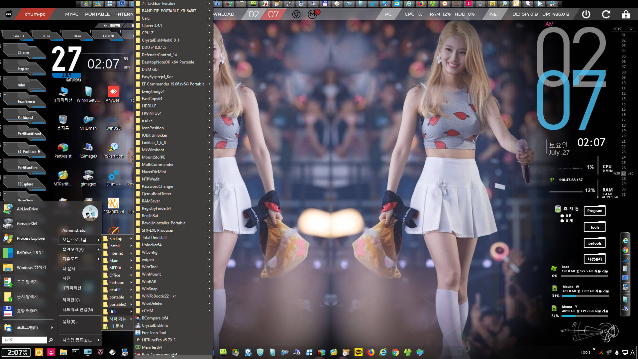Image resolution: width=638 pixels, height=359 pixels.
Task: Click the peTools folder button
Action: 595,243
